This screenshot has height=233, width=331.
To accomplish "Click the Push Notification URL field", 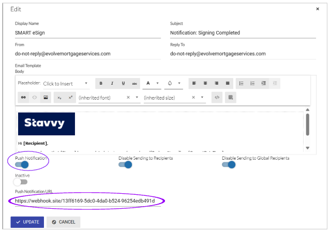I will coord(88,201).
